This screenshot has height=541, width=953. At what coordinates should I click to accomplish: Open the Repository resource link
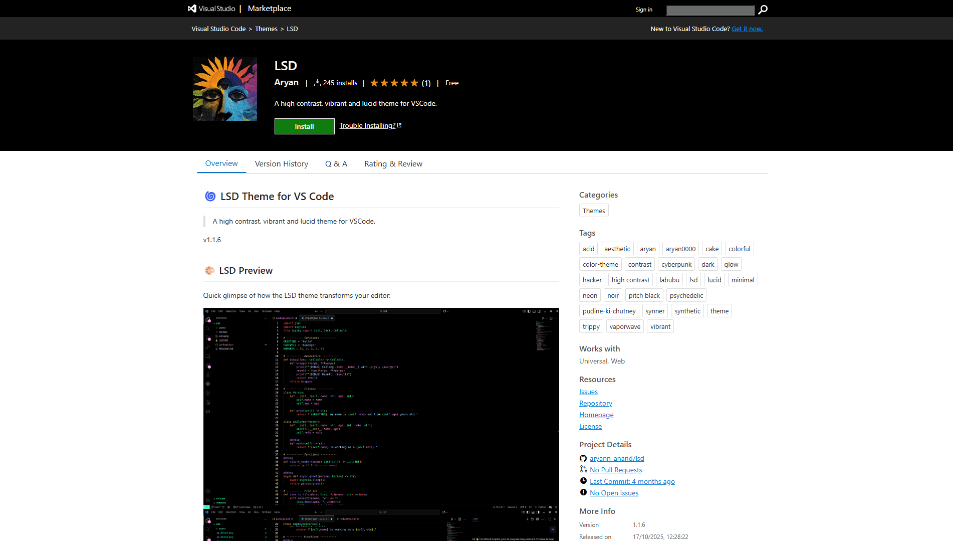[596, 403]
